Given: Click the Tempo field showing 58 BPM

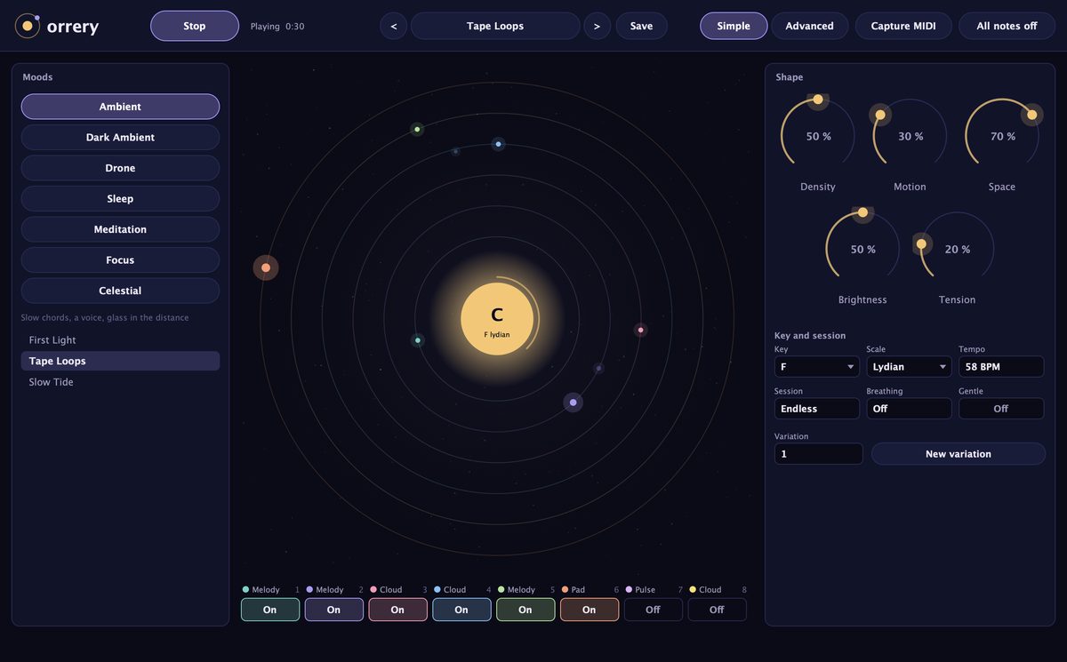Looking at the screenshot, I should (1001, 366).
